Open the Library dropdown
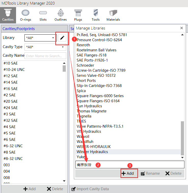This screenshot has height=193, width=188. coord(41,38)
